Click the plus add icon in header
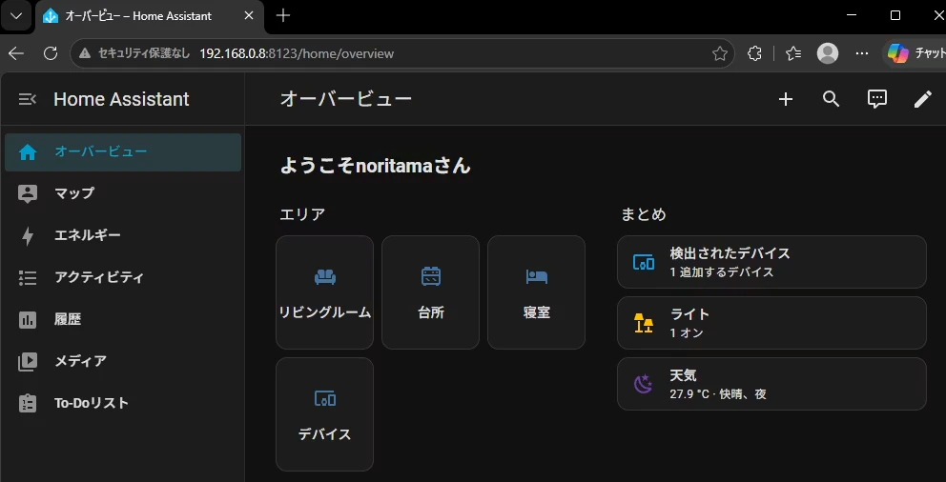Viewport: 946px width, 482px height. pos(785,99)
